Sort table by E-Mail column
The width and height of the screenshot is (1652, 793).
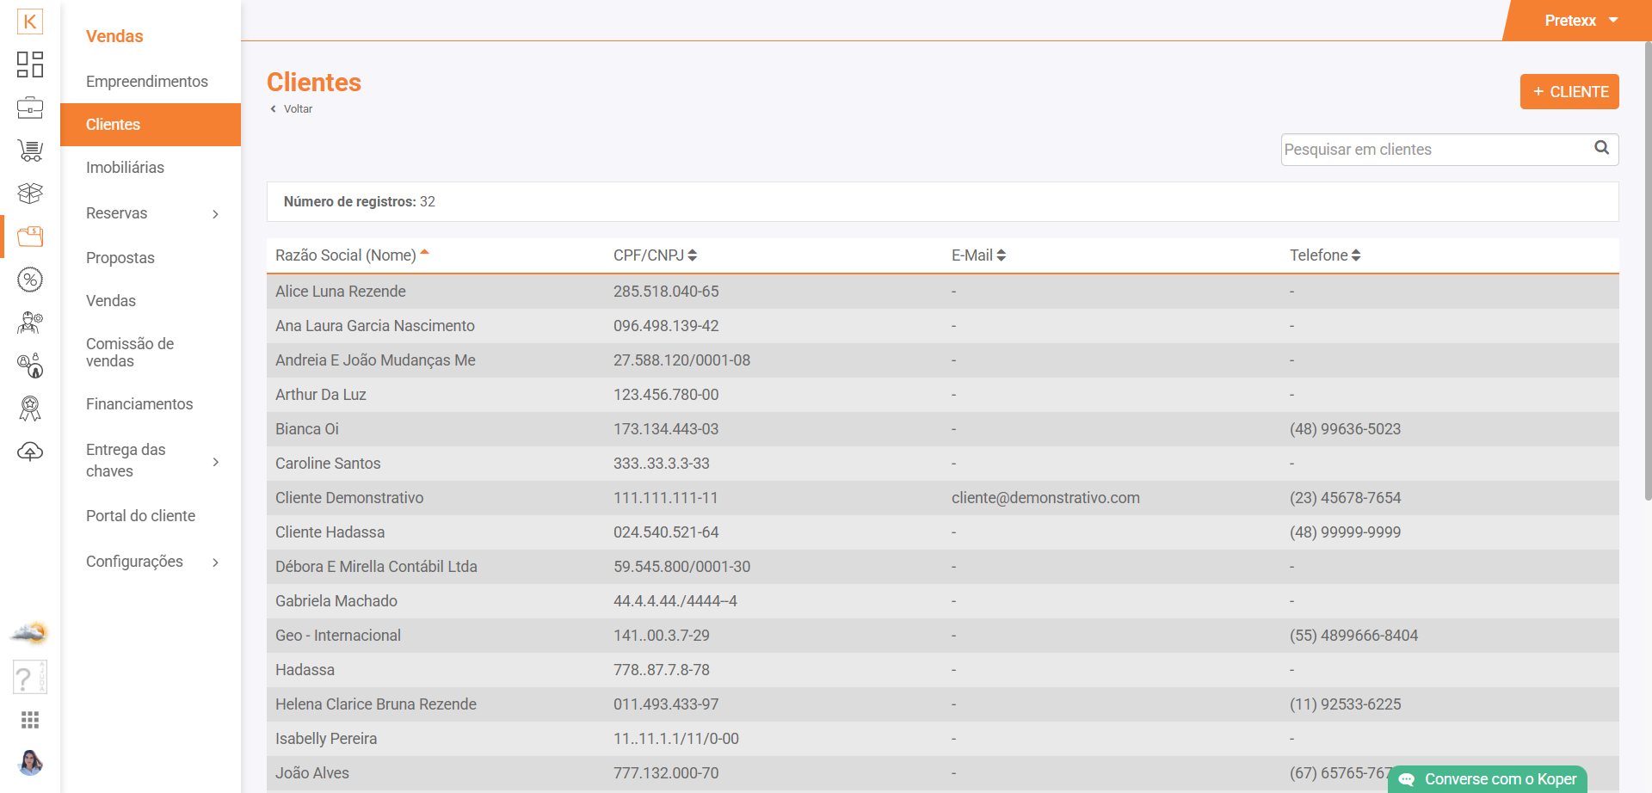(x=978, y=255)
